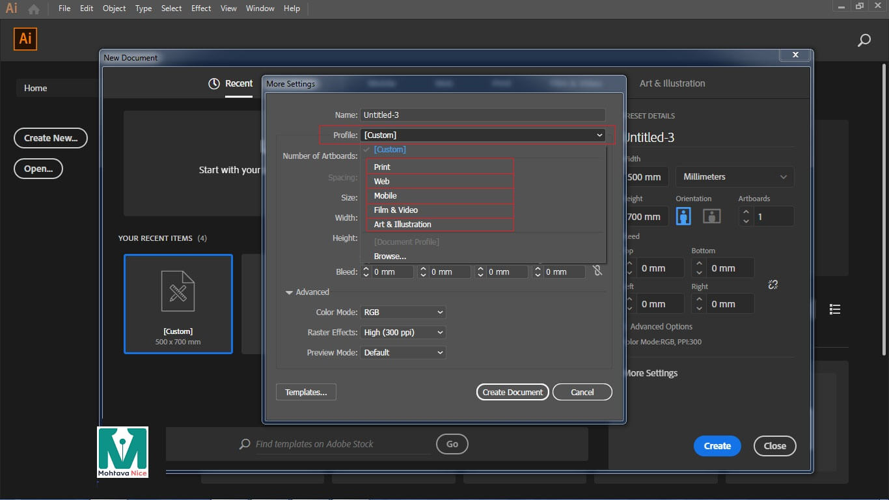This screenshot has height=500, width=889.
Task: Click the search magnifier icon
Action: click(864, 40)
